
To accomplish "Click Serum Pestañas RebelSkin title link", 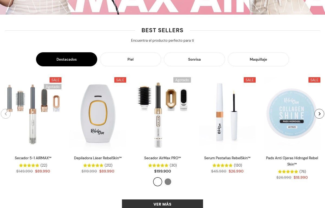I will tap(227, 158).
